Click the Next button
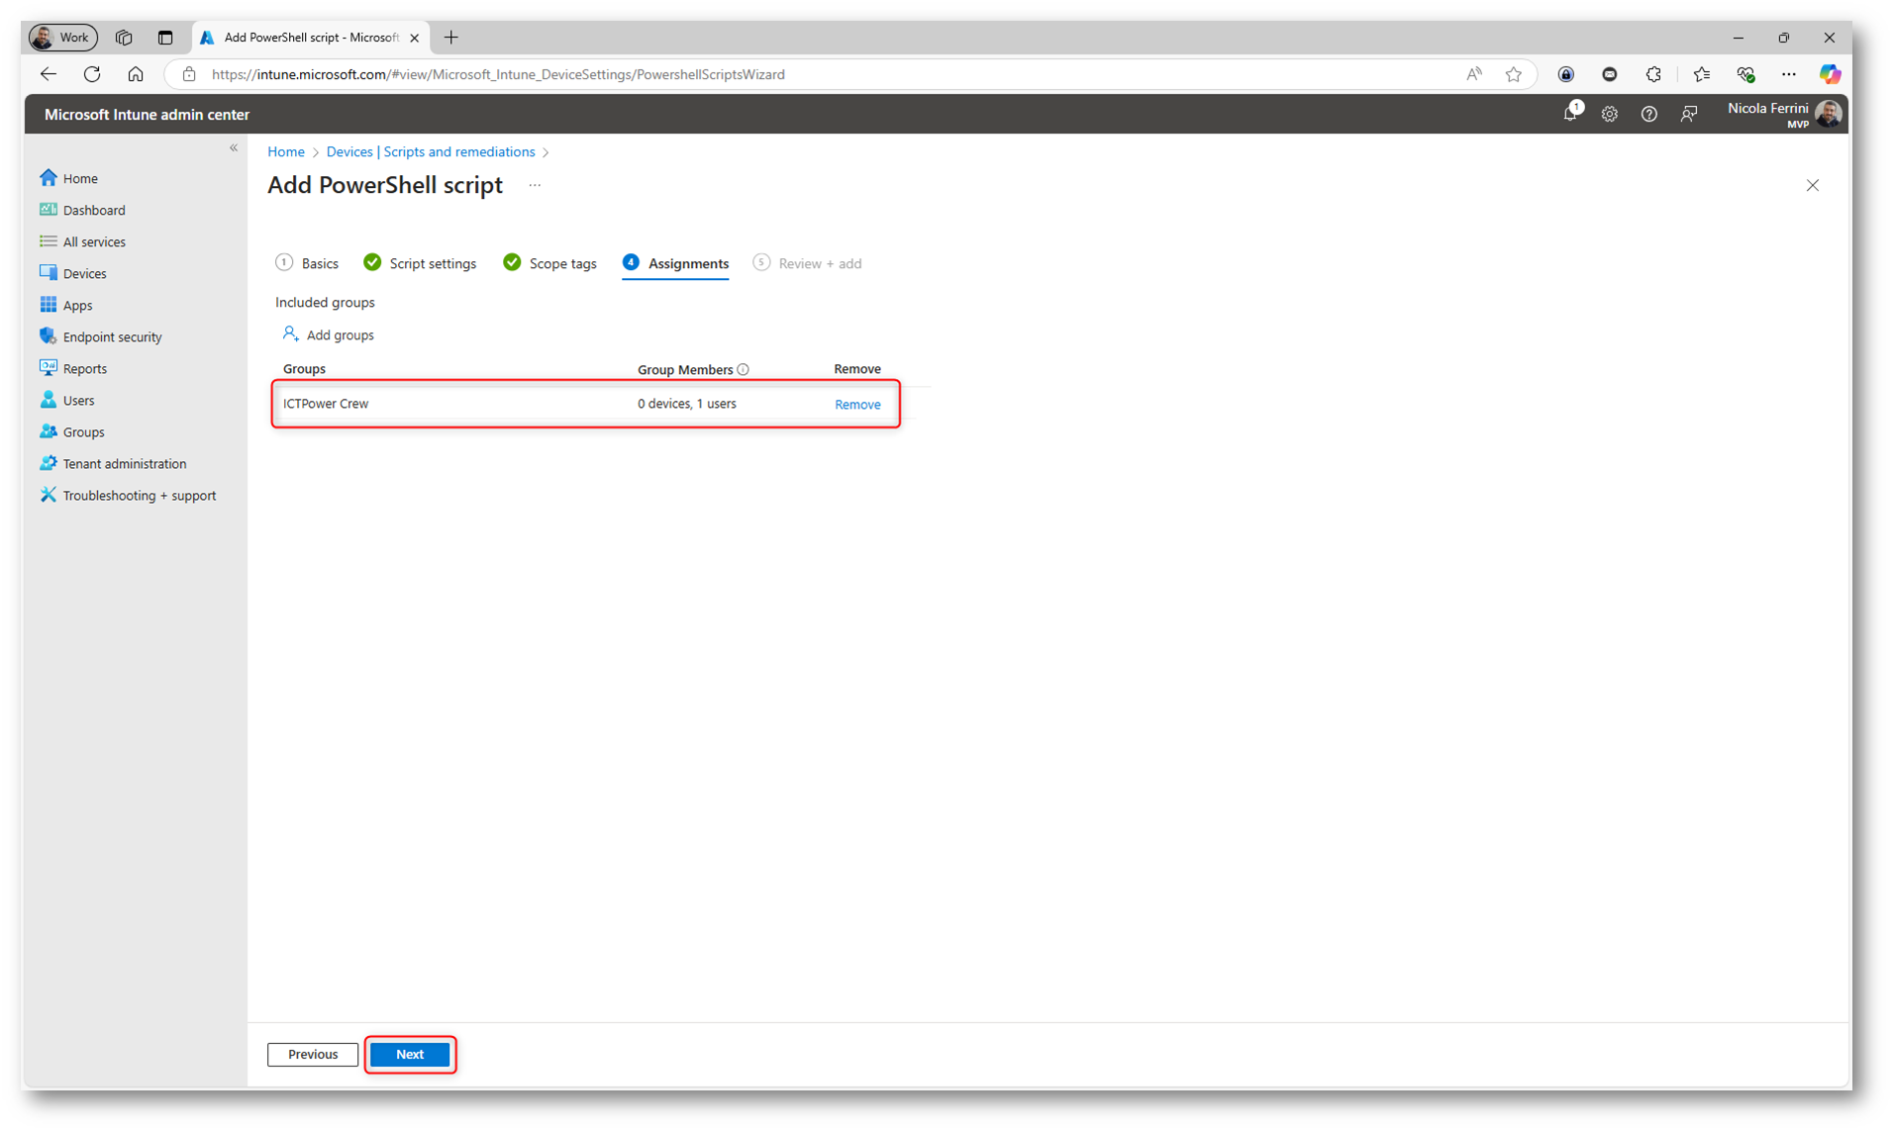 point(410,1054)
